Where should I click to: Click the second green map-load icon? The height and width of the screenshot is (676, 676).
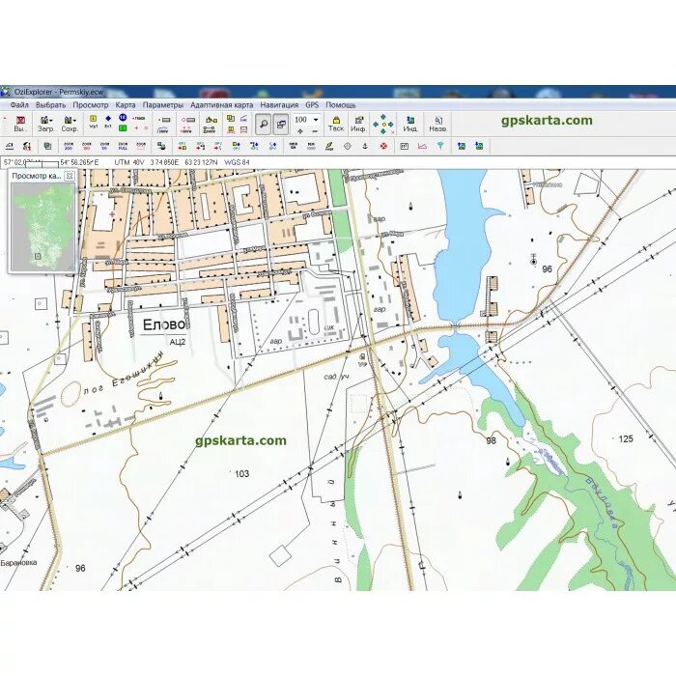tap(479, 147)
